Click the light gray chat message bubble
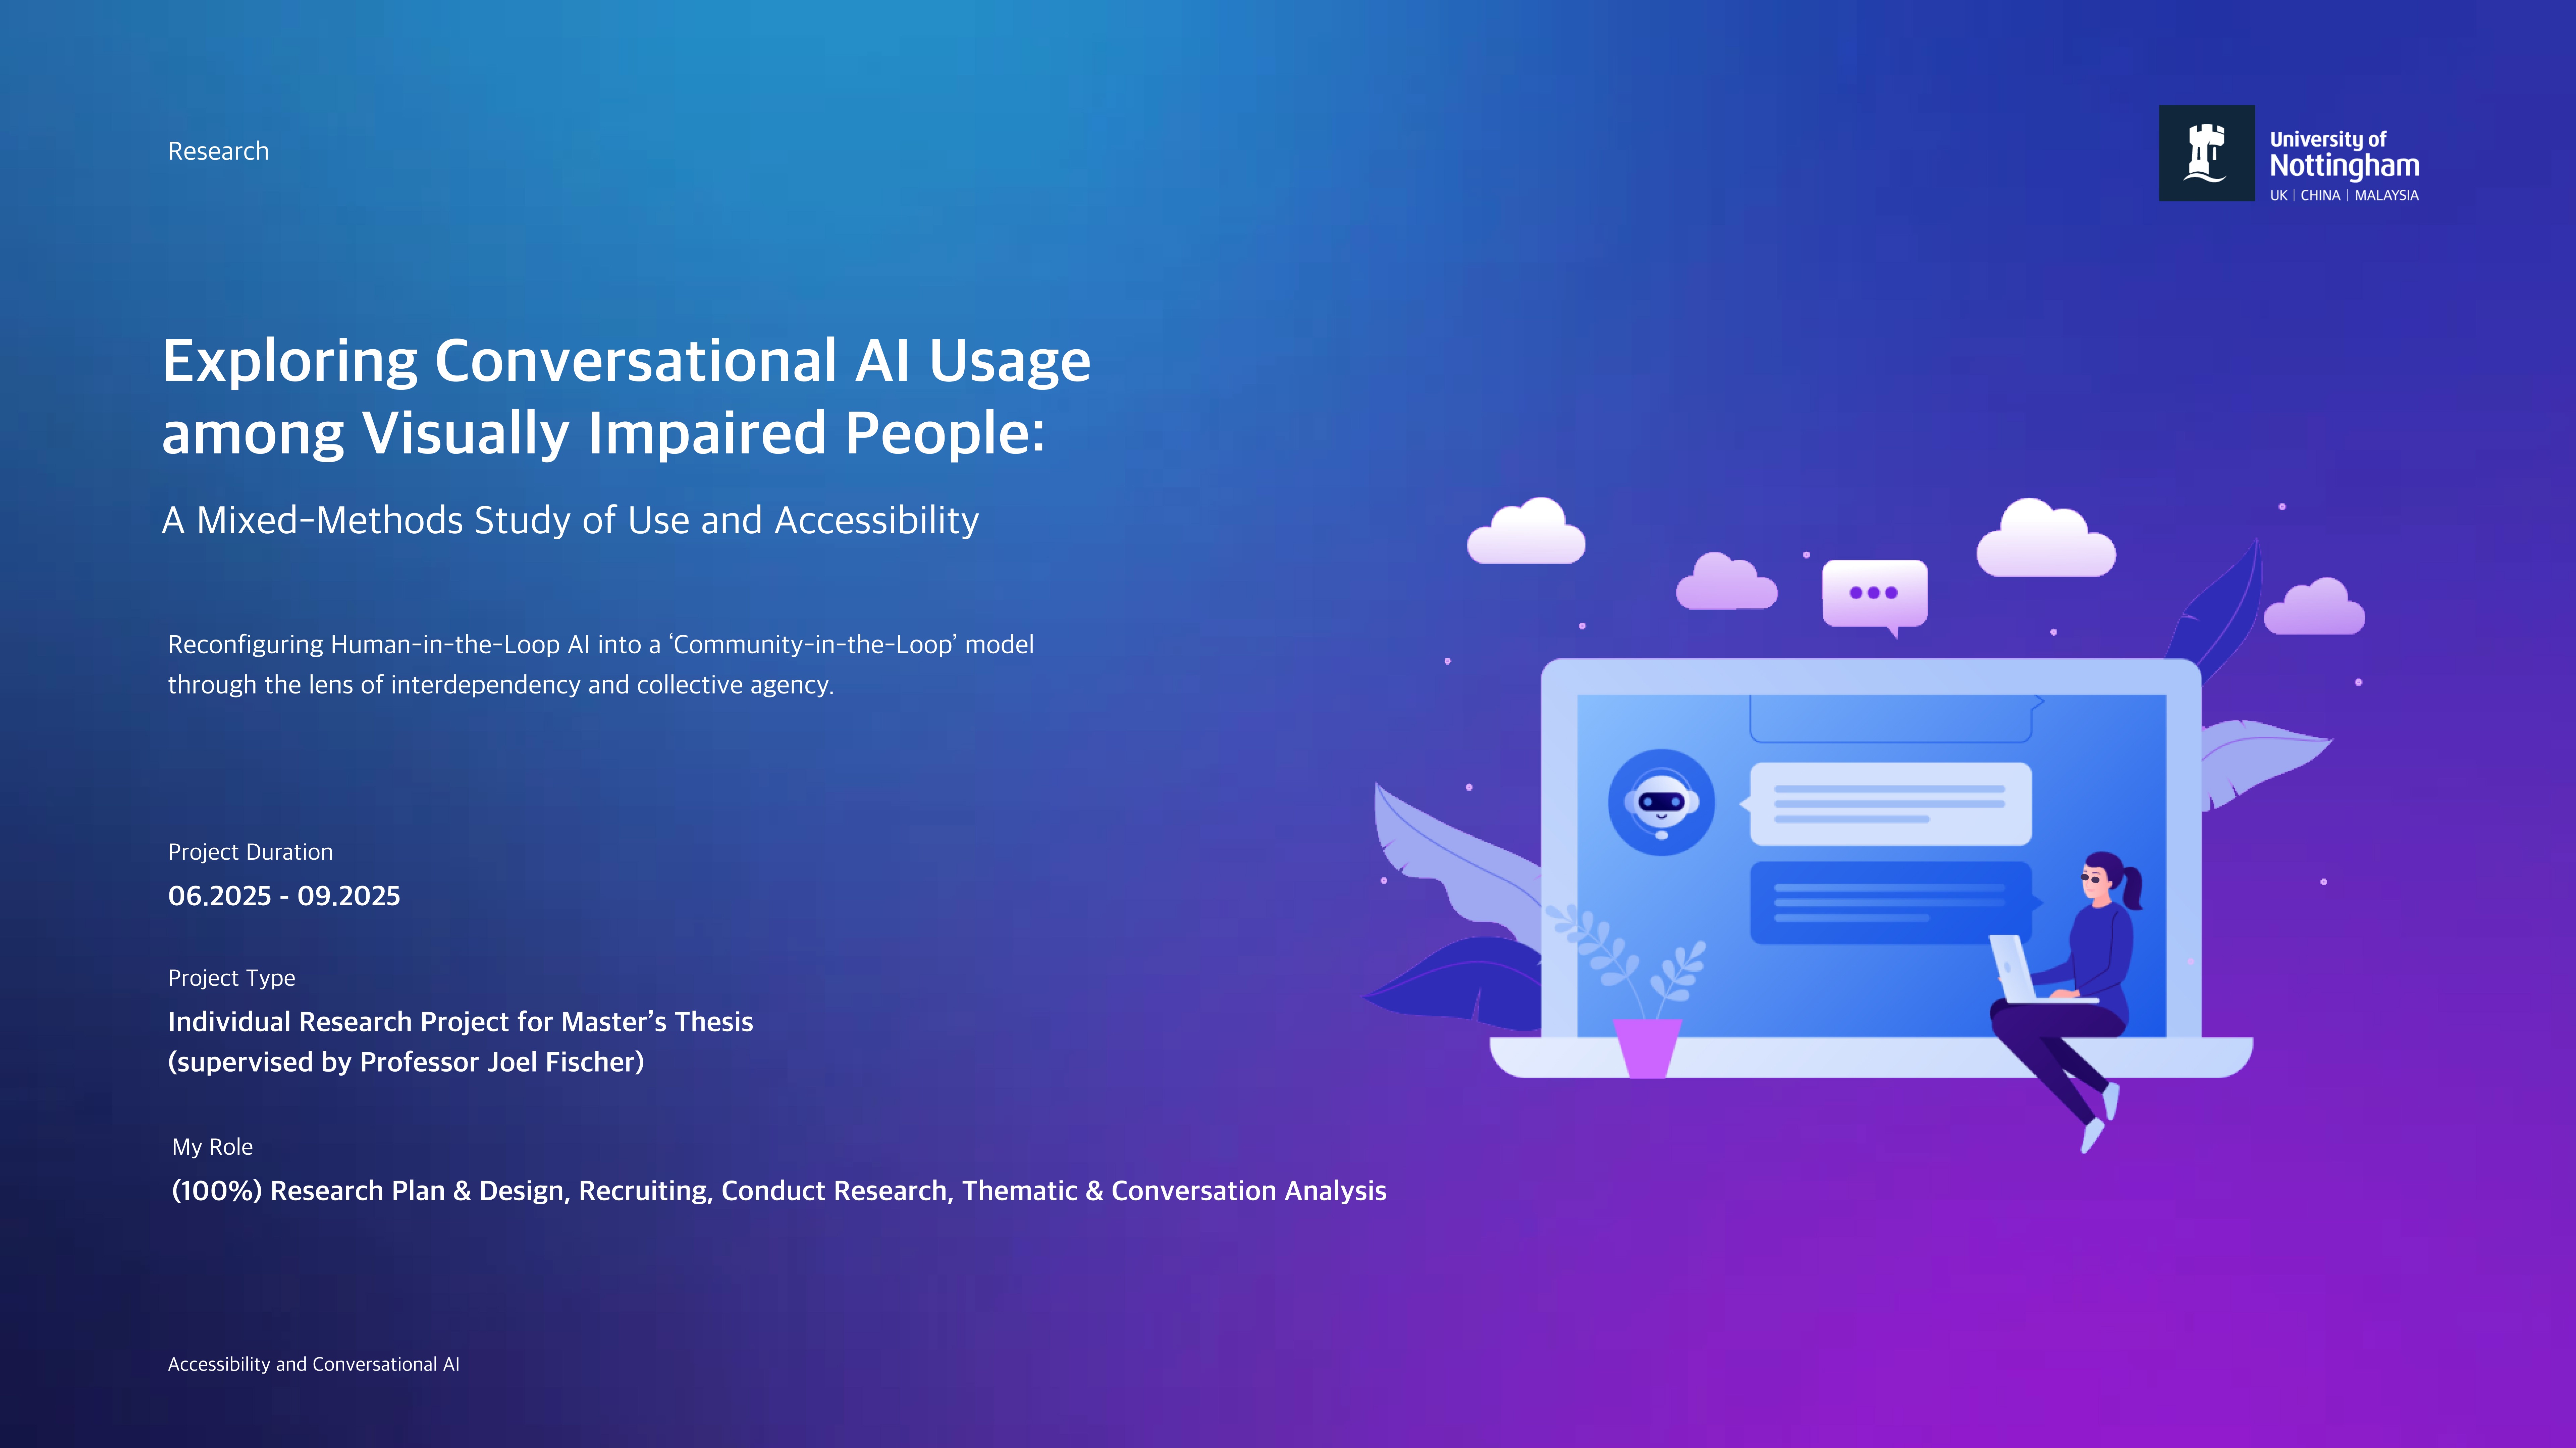The height and width of the screenshot is (1448, 2576). pos(1890,803)
